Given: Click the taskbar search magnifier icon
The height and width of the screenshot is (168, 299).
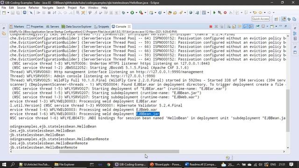Looking at the screenshot, I should [x=13, y=164].
